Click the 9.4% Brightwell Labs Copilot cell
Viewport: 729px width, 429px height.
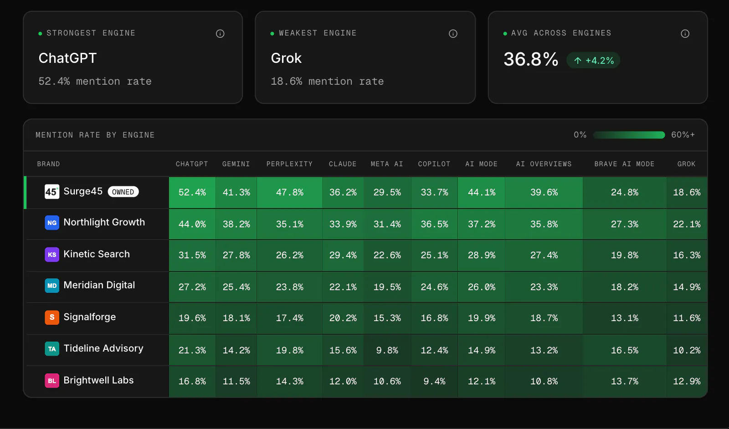434,382
